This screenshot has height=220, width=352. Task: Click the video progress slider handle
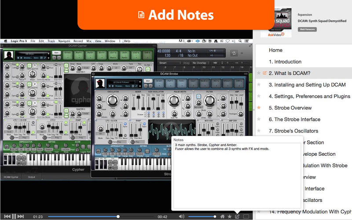pos(118,216)
